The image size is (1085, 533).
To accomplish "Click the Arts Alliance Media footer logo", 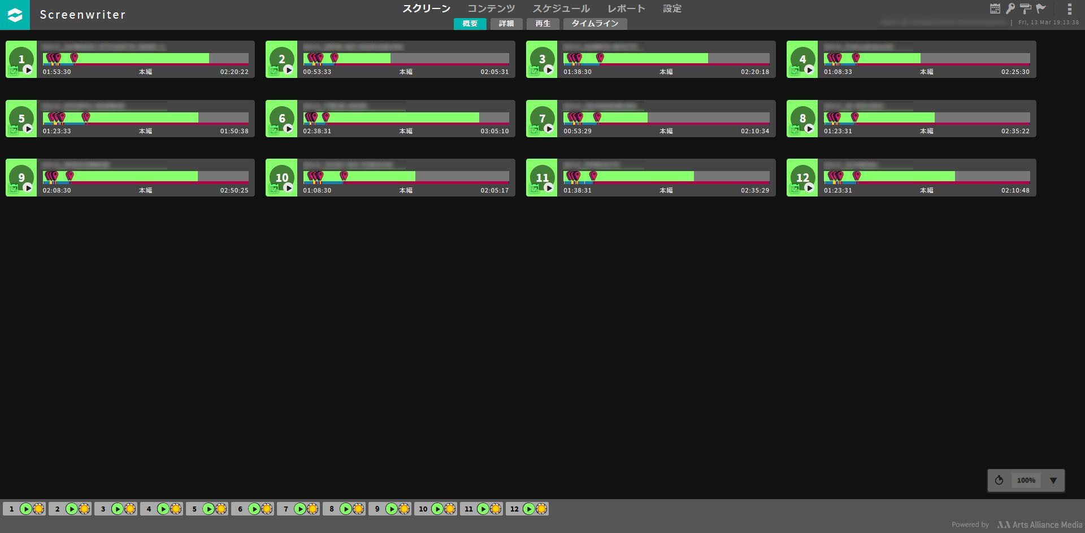I will [1040, 525].
